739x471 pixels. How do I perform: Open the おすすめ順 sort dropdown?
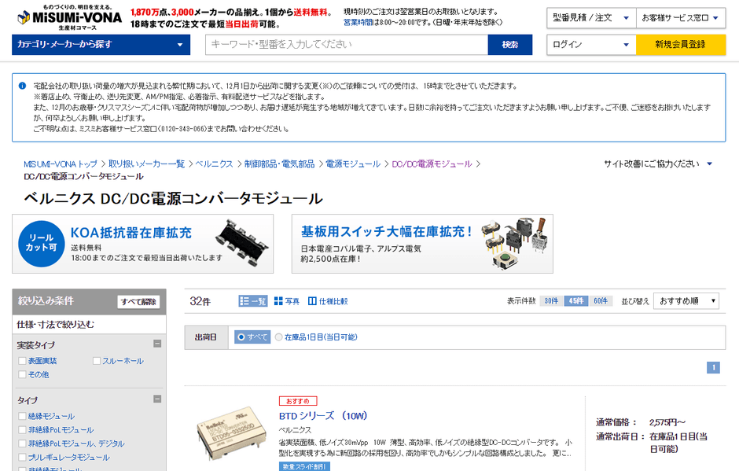point(686,301)
